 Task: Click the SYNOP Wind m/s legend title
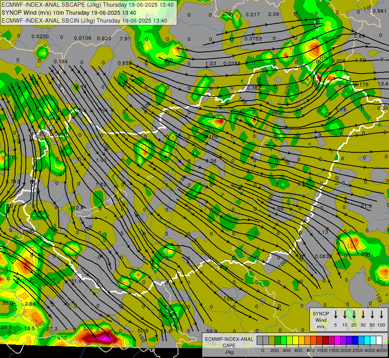[321, 320]
